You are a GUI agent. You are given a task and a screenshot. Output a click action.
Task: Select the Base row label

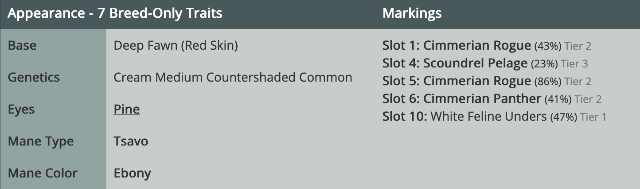22,45
